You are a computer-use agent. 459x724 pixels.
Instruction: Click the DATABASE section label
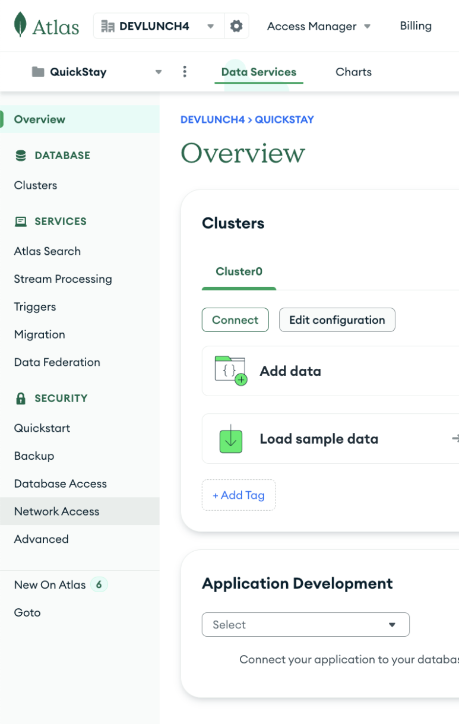pyautogui.click(x=62, y=156)
